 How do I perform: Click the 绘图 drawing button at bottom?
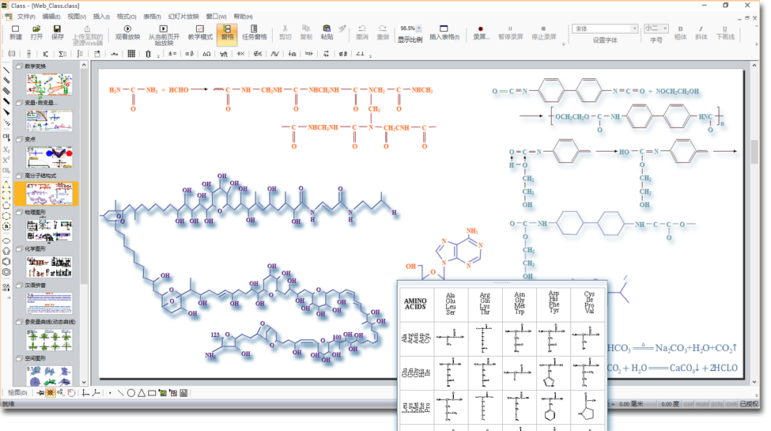[17, 392]
